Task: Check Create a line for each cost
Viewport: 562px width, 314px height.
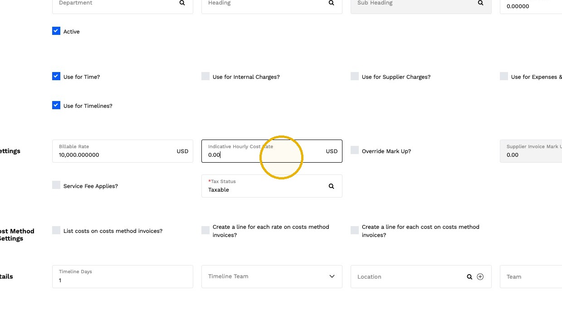Action: [x=355, y=230]
